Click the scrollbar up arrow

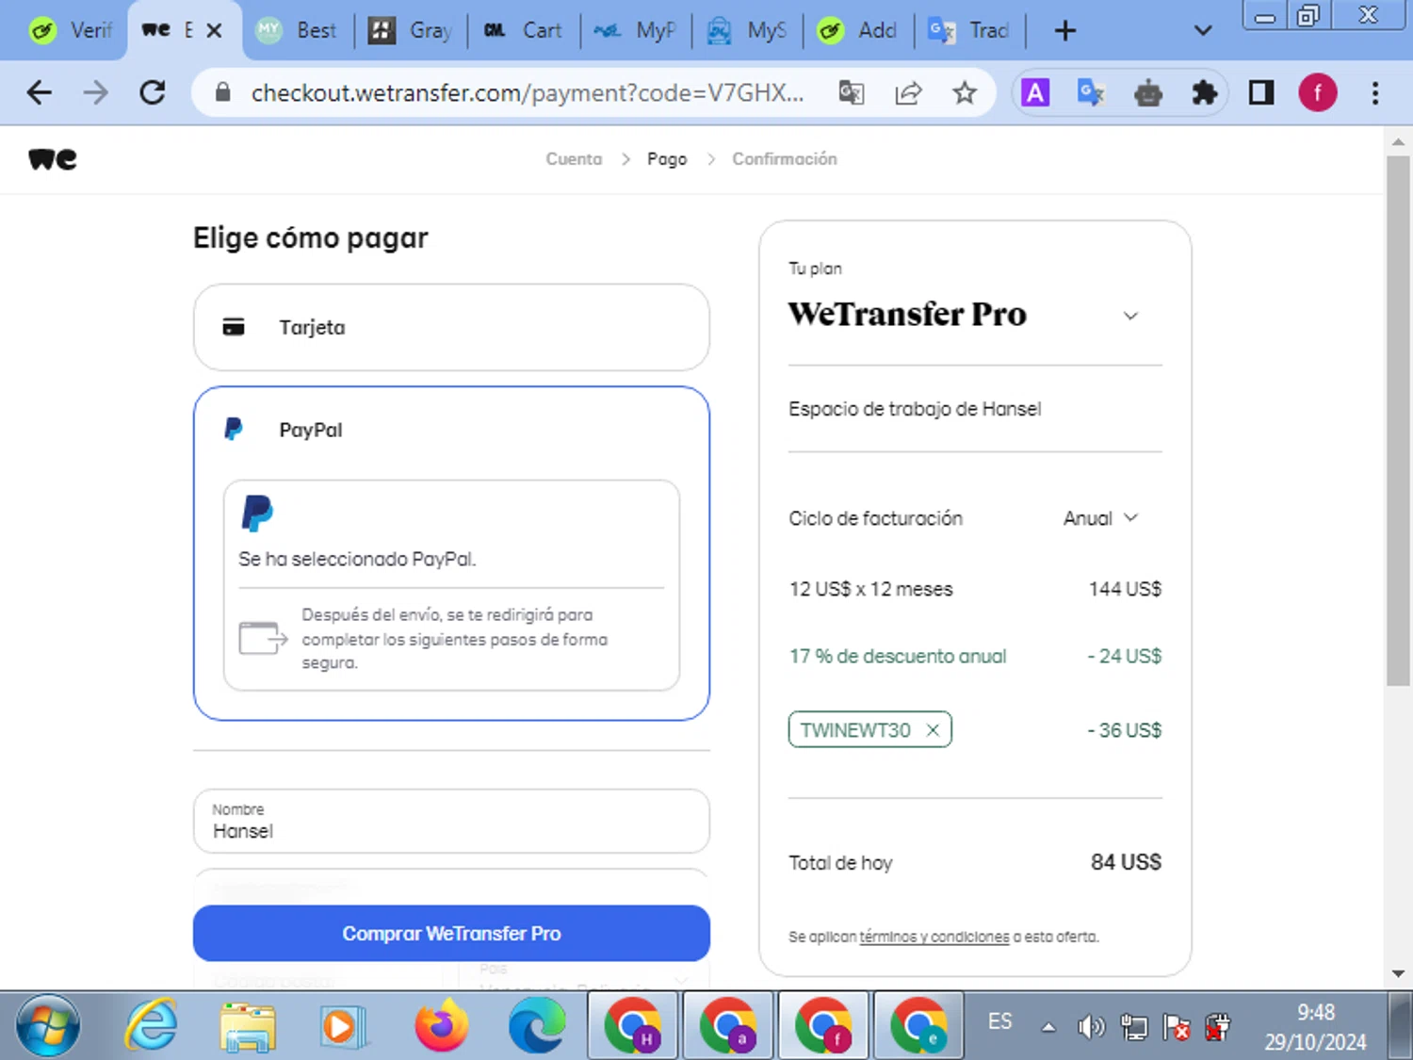[1398, 142]
